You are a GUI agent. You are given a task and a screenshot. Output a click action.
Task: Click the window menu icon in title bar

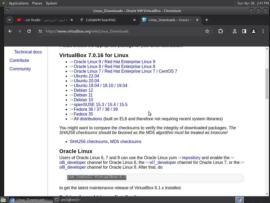8,11
